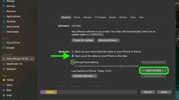Click 'Your iPhone software is up to date' text

point(114,33)
